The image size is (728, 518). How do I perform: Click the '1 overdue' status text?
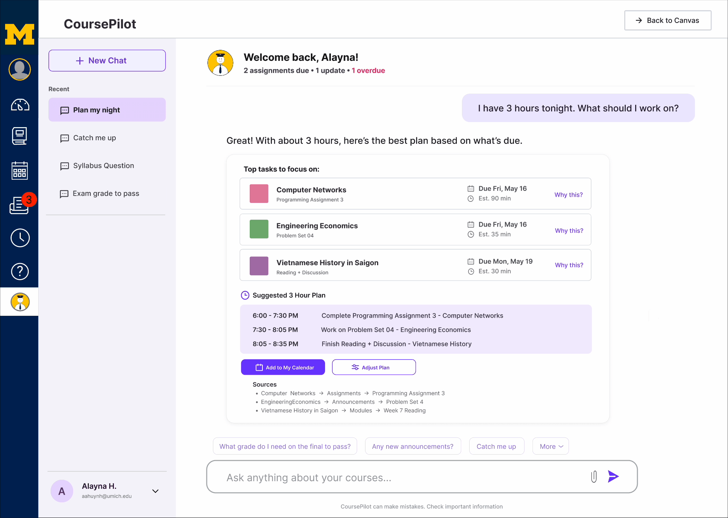(x=368, y=70)
